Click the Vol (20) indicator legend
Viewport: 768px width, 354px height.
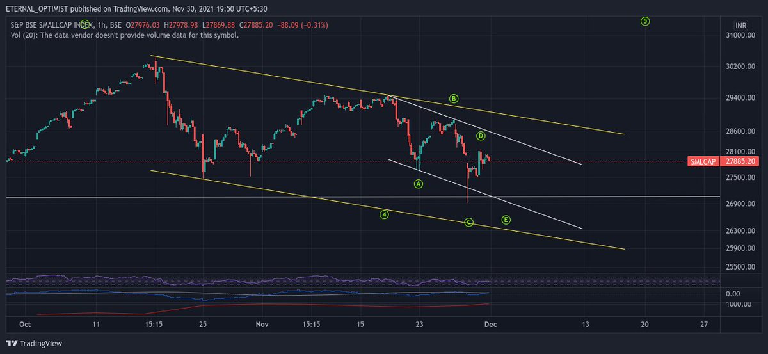125,35
